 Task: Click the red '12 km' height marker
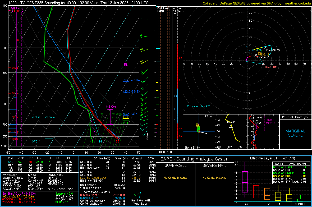point(16,40)
